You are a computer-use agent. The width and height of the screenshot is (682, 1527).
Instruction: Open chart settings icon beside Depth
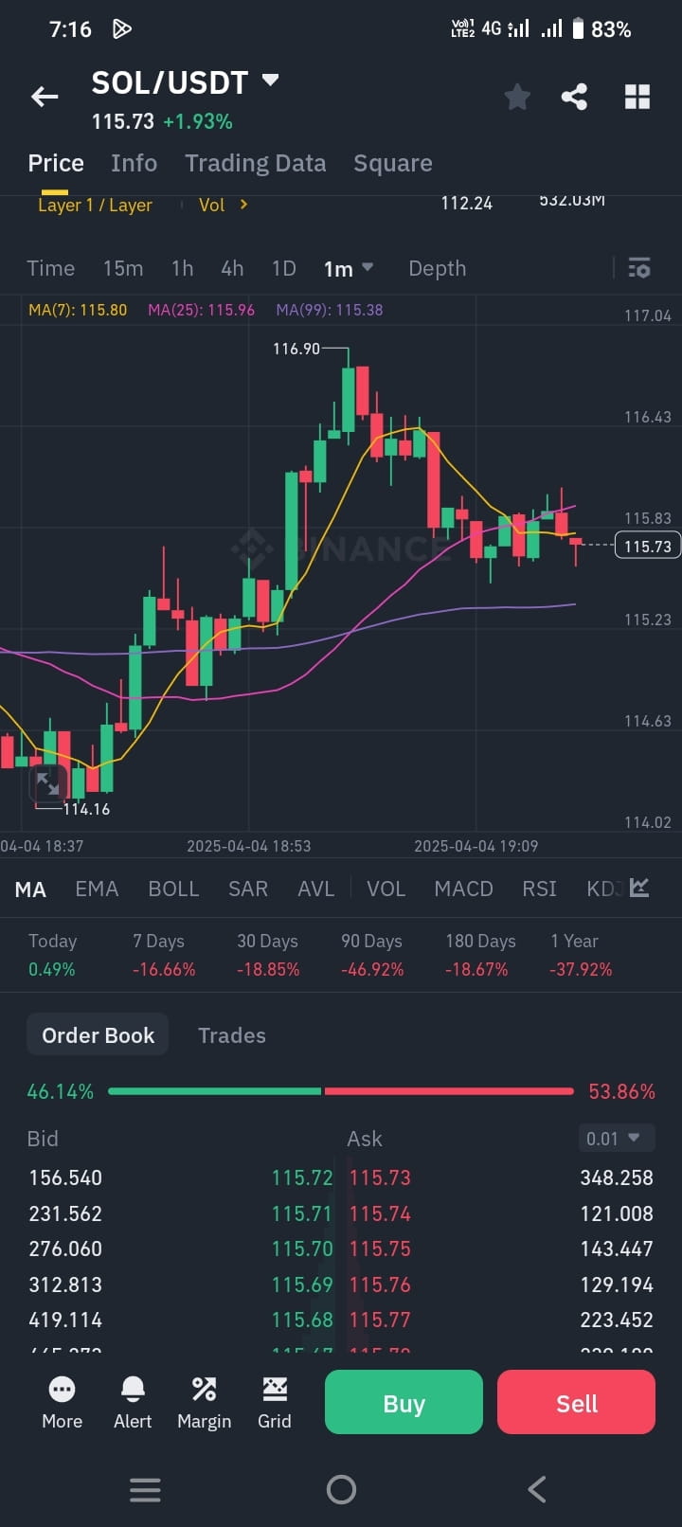(639, 268)
